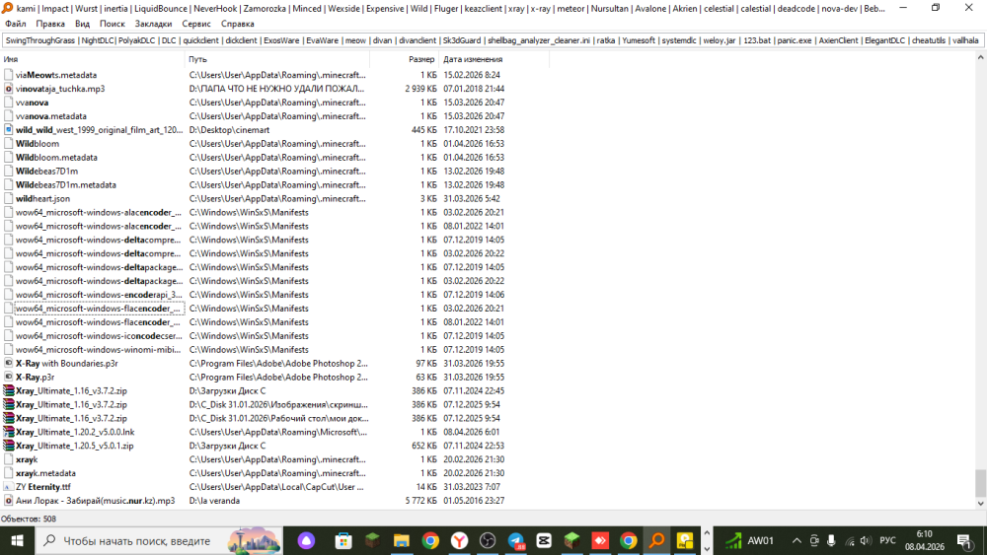Open the notification center icon

(x=964, y=540)
